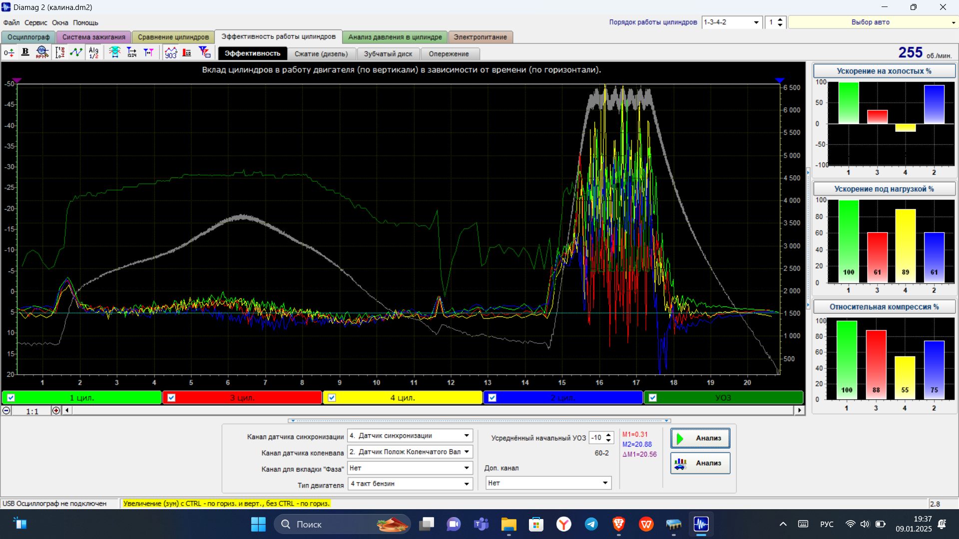Click the bold B toolbar icon
Image resolution: width=959 pixels, height=539 pixels.
click(25, 52)
